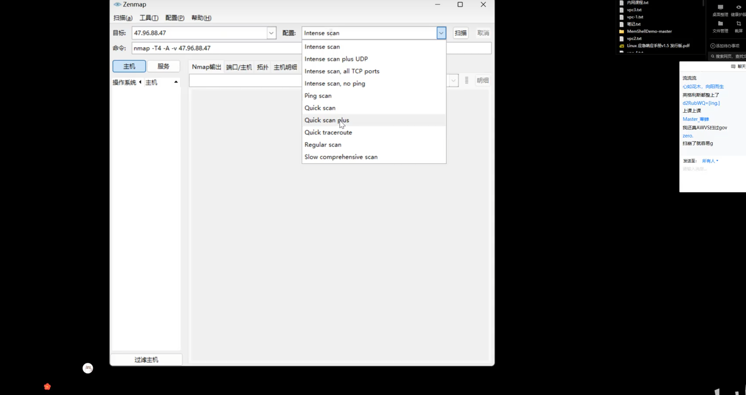Click the red flower icon at bottom left
746x395 pixels.
(47, 387)
